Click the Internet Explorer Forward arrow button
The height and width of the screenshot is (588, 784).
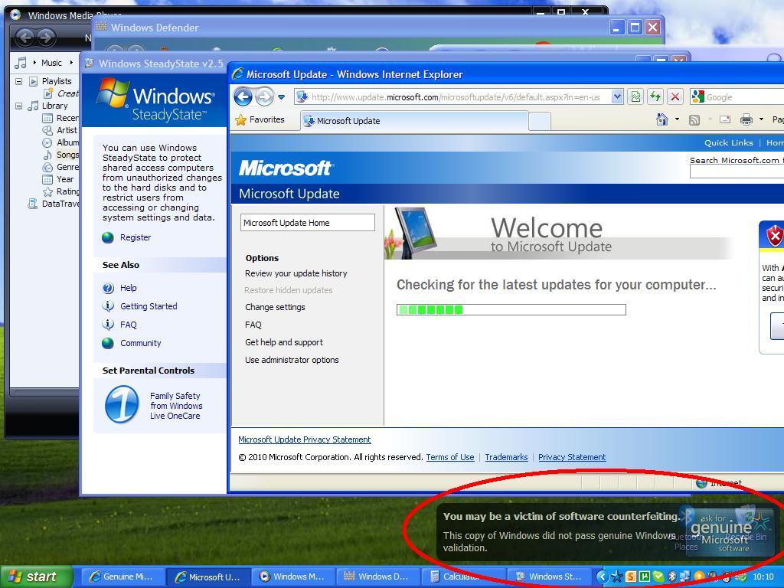pos(264,96)
